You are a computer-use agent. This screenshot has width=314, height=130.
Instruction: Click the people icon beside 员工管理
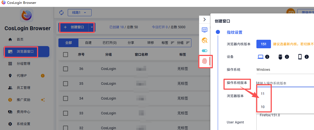[x=10, y=88]
